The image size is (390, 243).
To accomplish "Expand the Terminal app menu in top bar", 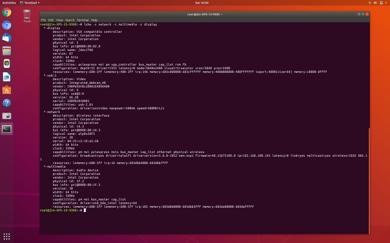I will click(30, 2).
